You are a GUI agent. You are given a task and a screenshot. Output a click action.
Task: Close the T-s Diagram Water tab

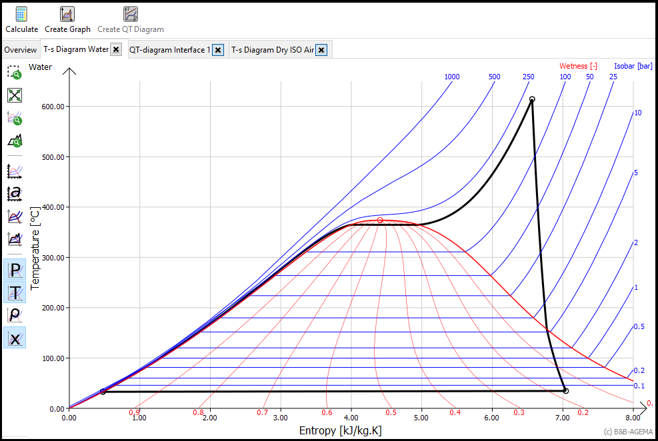point(116,50)
